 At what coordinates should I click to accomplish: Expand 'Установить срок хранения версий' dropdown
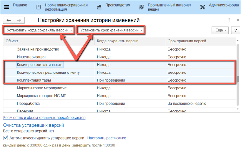[x=111, y=30]
